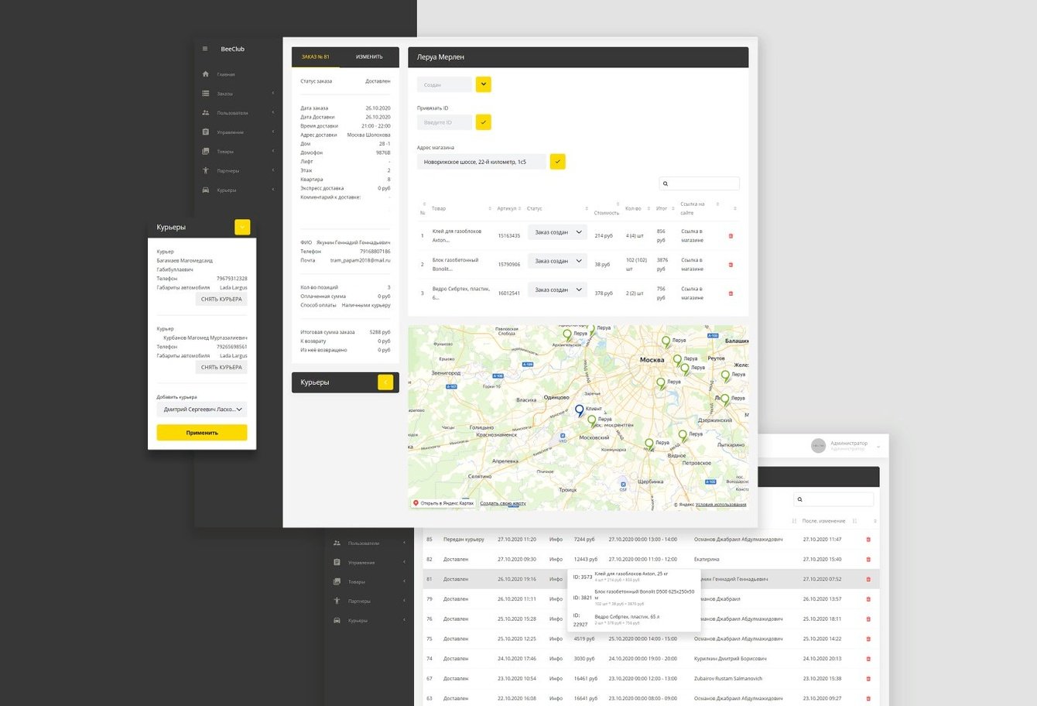Open Управление in the back window sidebar
This screenshot has height=706, width=1037.
coord(361,563)
